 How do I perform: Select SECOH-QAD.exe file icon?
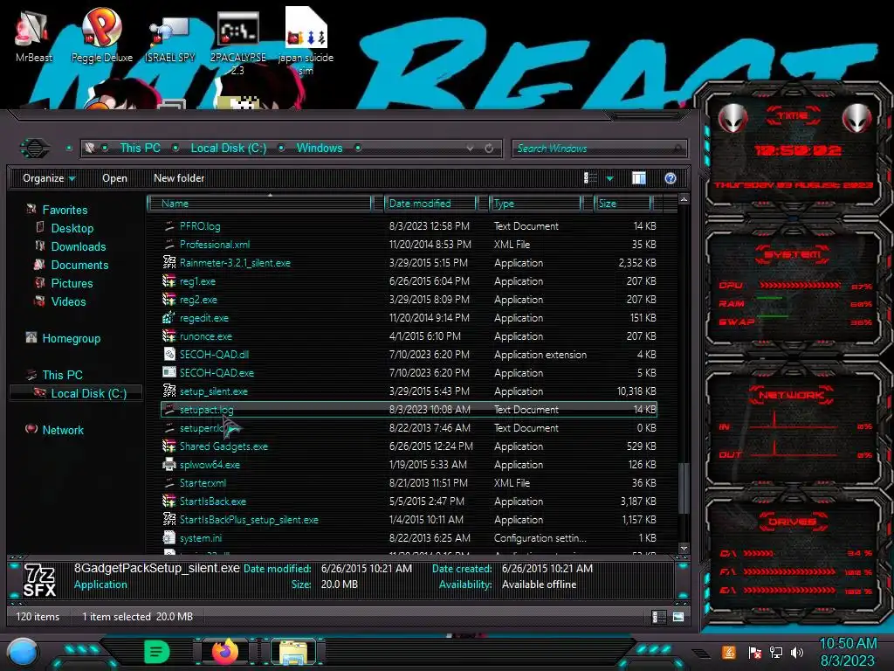(168, 372)
